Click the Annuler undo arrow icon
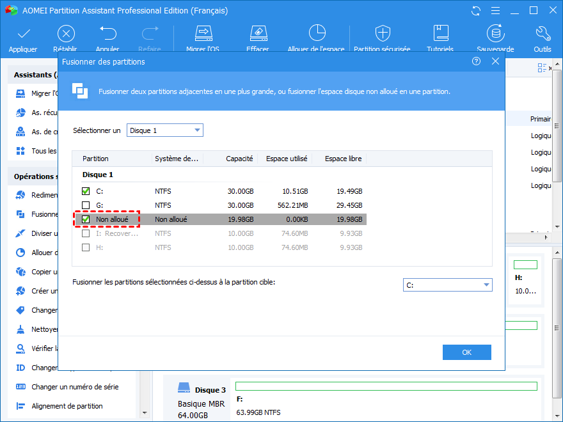The image size is (563, 422). point(107,34)
